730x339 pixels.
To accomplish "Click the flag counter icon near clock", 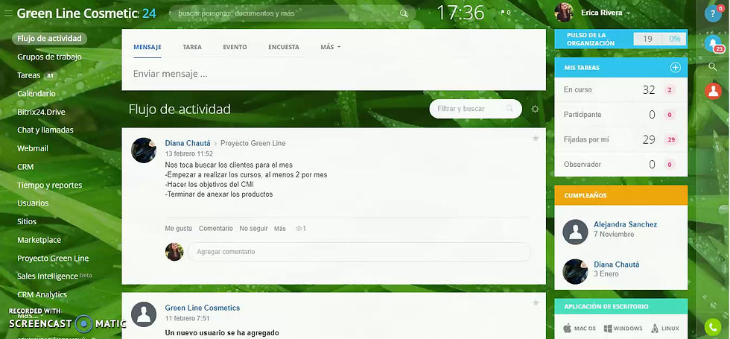I will pos(505,13).
